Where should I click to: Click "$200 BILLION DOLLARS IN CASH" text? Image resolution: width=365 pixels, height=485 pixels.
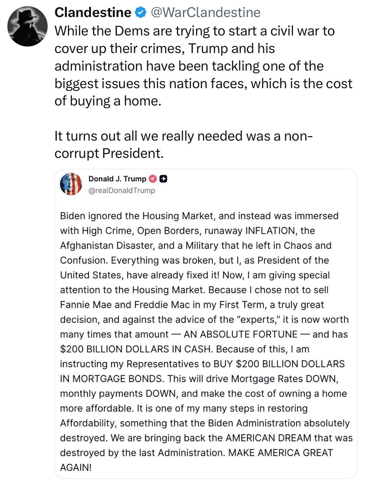136,349
